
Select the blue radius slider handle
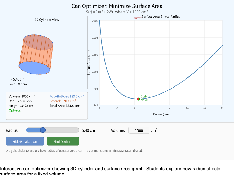pos(43,130)
